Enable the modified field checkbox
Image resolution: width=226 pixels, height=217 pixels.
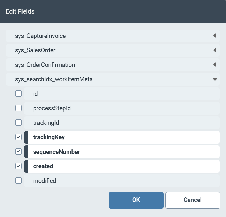click(x=18, y=180)
